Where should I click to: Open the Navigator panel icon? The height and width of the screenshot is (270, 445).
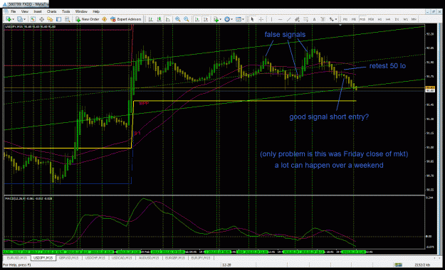click(50, 19)
